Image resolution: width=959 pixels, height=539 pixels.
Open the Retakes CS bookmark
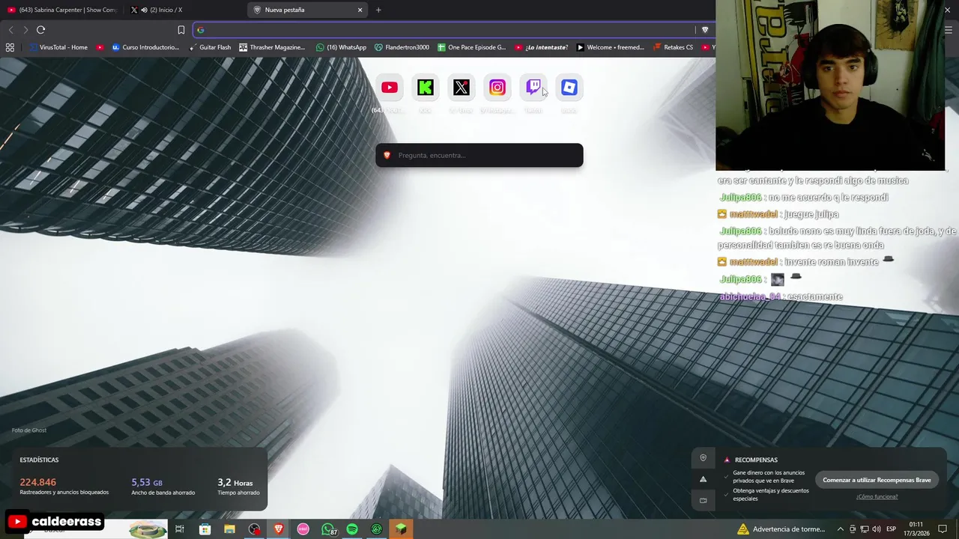click(673, 47)
